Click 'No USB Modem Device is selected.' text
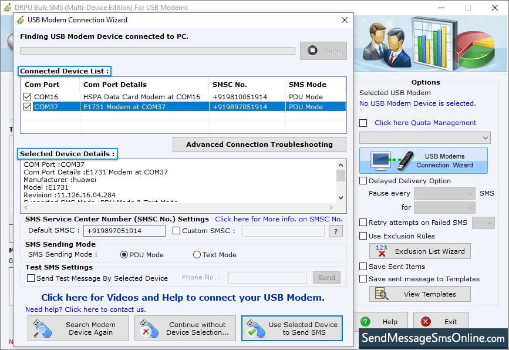 click(417, 103)
